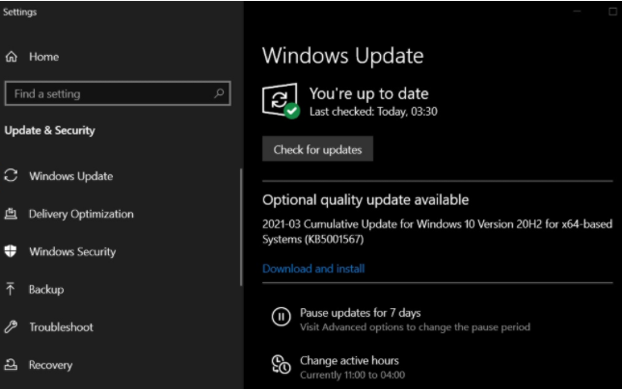The width and height of the screenshot is (622, 389).
Task: Click the Delivery Optimization icon
Action: click(11, 214)
